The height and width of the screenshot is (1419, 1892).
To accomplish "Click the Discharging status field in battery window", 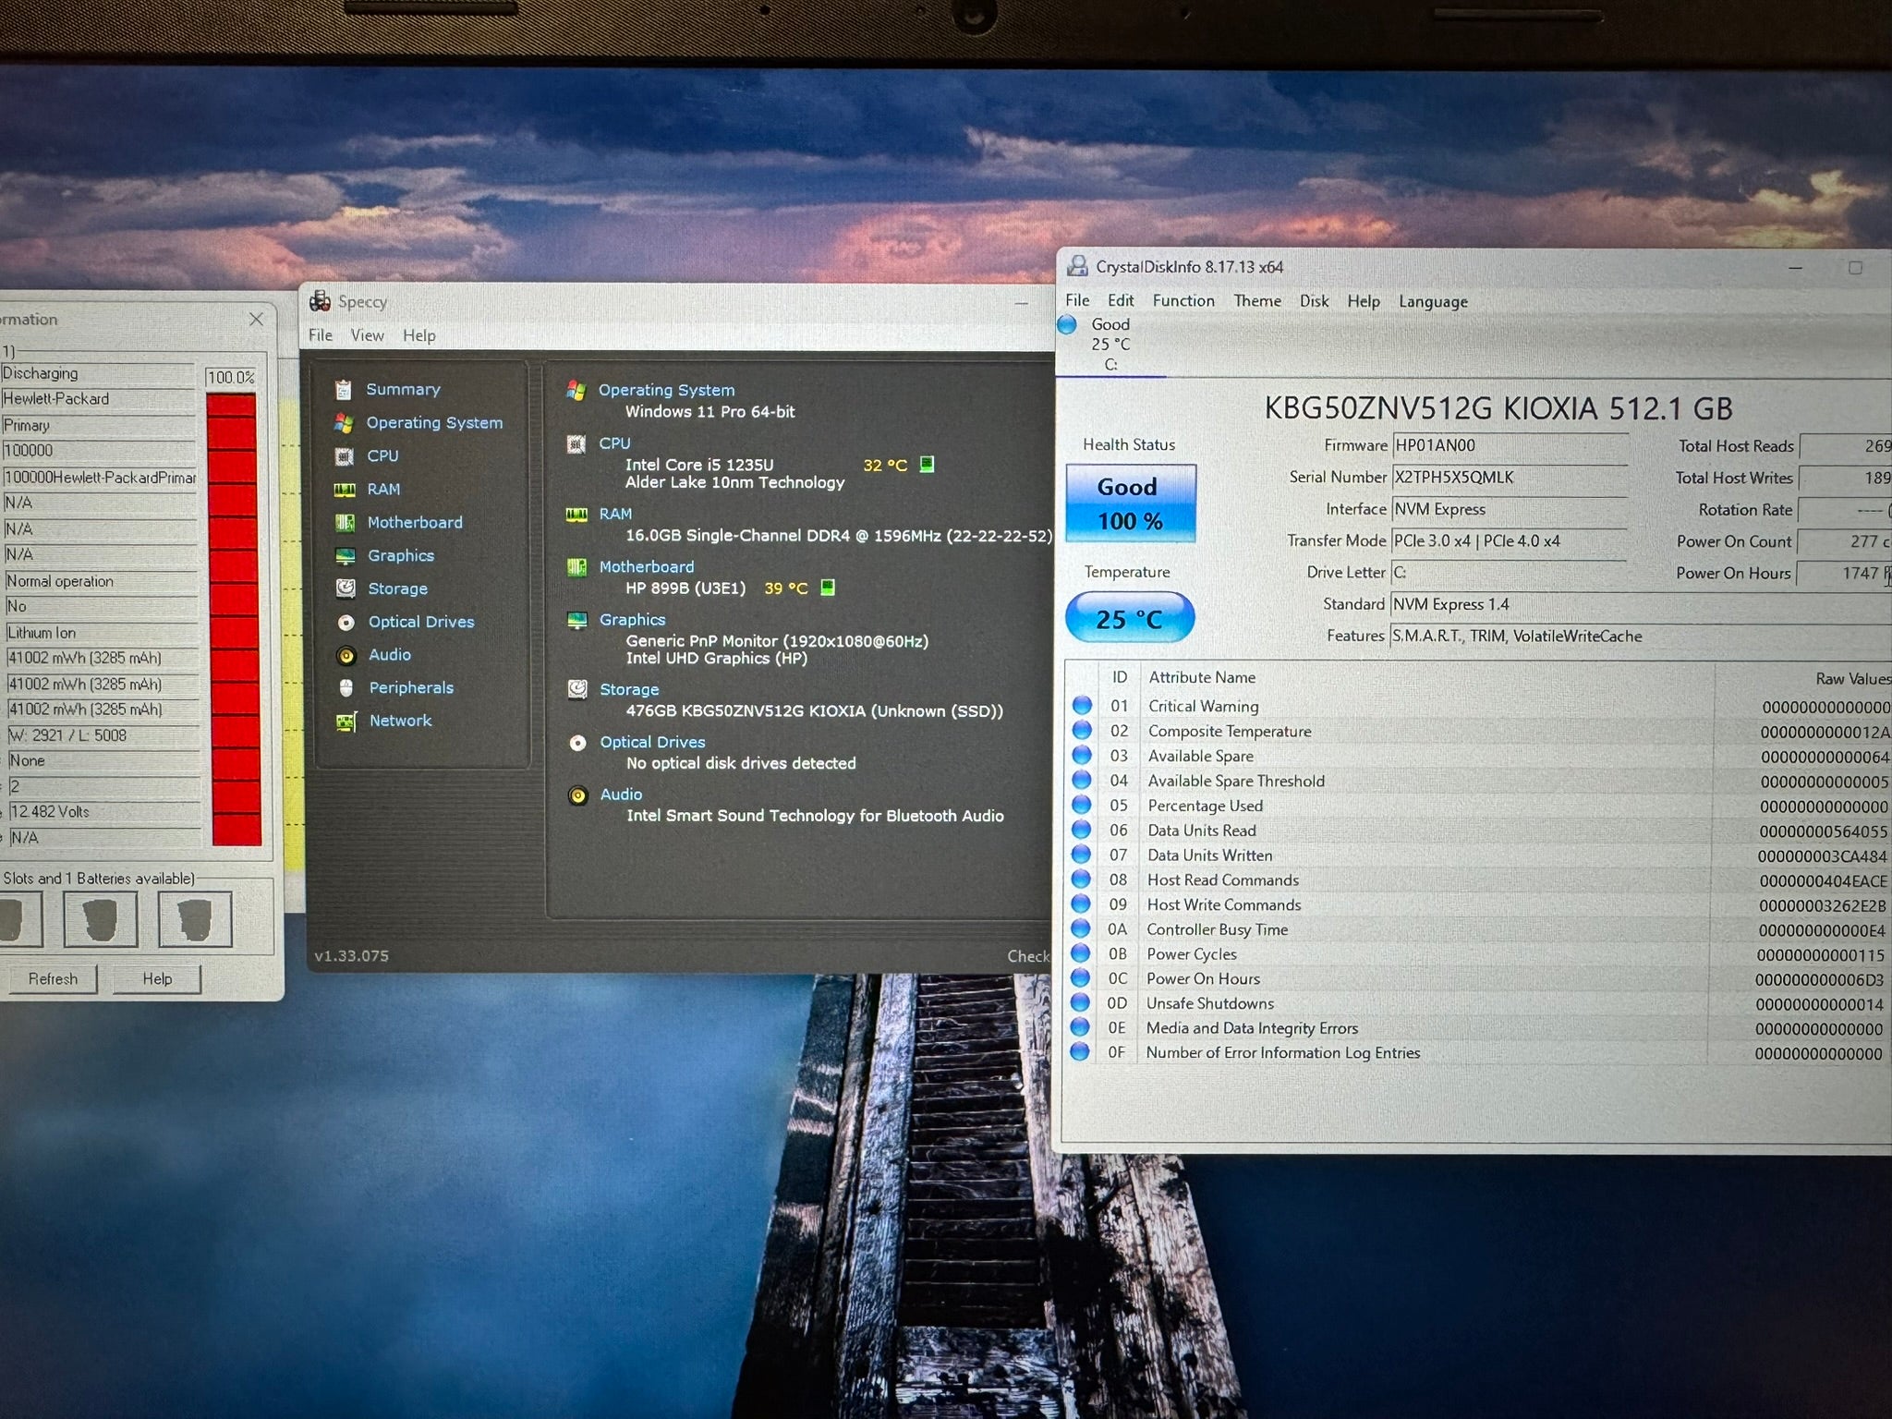I will pyautogui.click(x=98, y=374).
